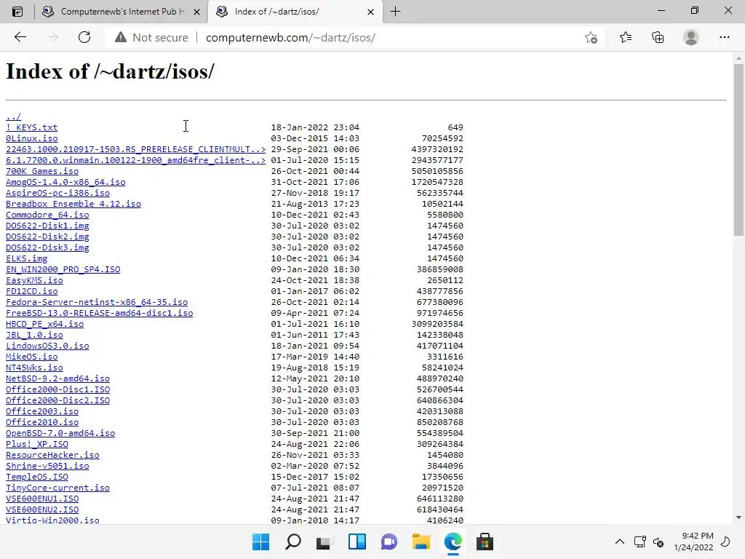Download EN_WIN2000_PRO_SP4.ISO
Screen dimensions: 745x559
pos(63,269)
